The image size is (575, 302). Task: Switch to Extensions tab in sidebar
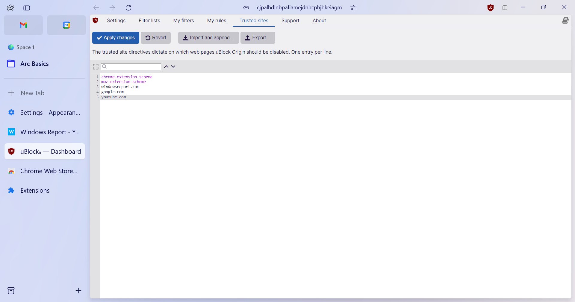click(x=45, y=191)
